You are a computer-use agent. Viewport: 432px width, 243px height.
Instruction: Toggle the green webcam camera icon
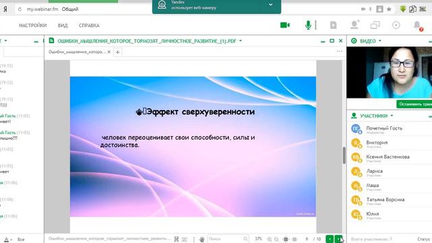point(285,26)
